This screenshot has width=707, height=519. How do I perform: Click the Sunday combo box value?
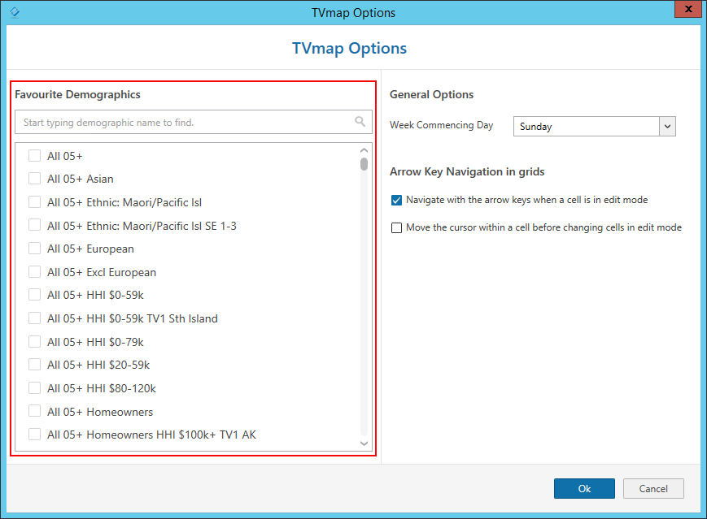586,127
